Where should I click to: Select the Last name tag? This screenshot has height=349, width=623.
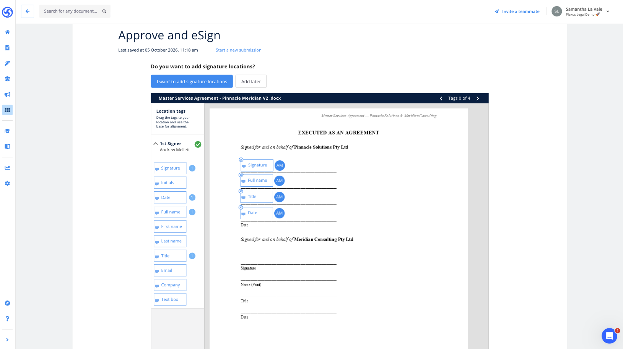[x=170, y=241]
